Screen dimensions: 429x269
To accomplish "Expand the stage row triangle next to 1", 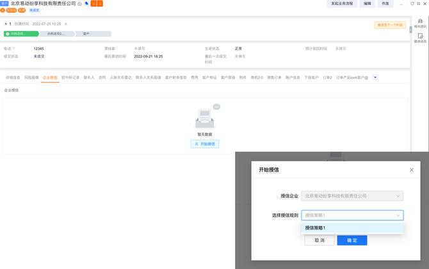I will (6, 24).
